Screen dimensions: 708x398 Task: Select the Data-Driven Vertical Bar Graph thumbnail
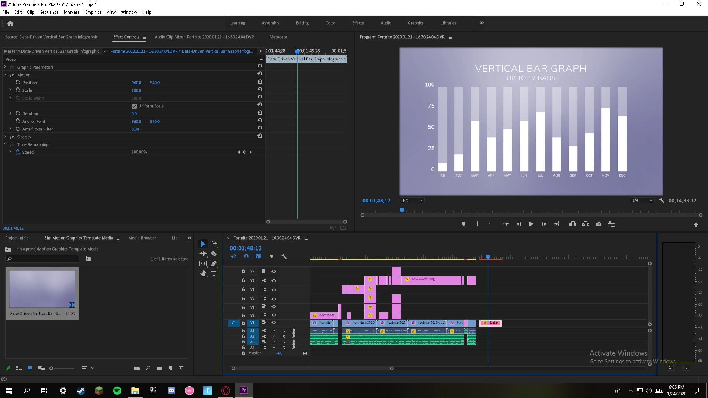point(42,289)
